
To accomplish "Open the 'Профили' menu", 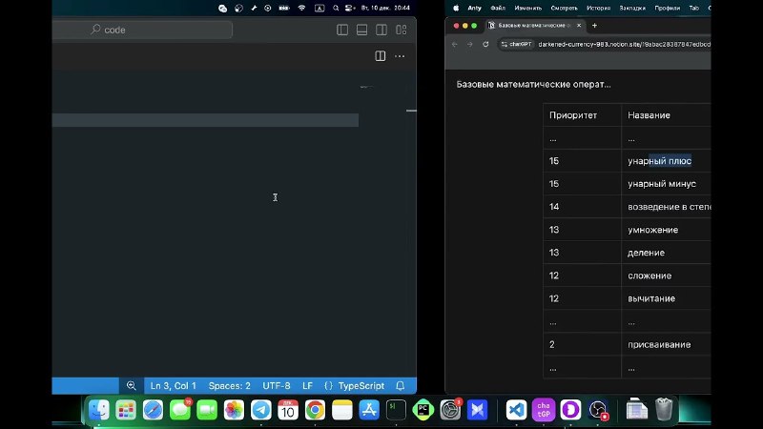I will click(667, 8).
